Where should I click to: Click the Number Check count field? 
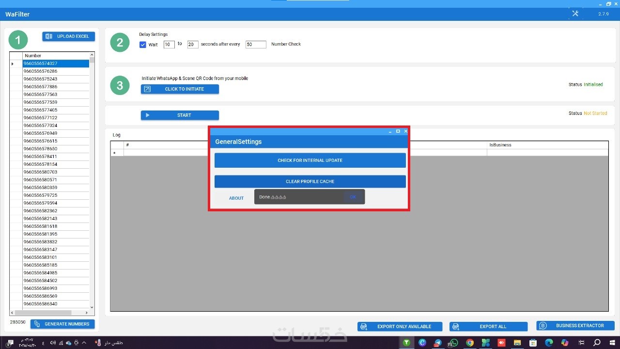point(256,45)
